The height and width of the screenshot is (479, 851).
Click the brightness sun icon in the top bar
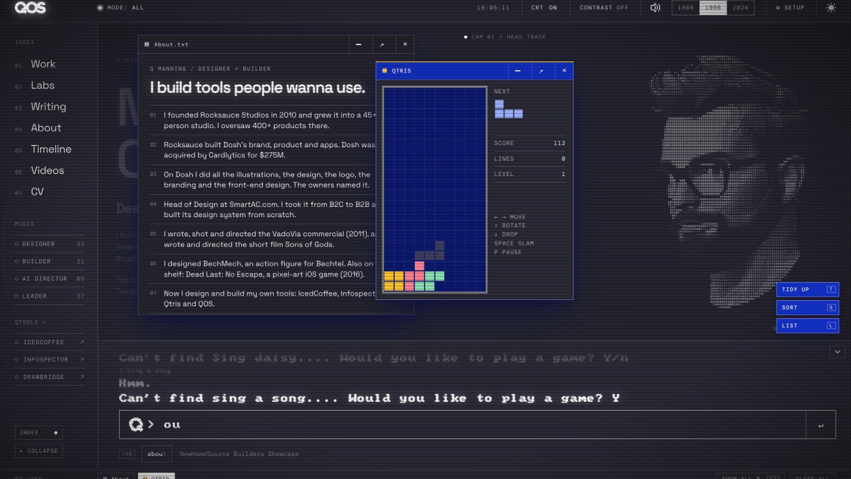pos(831,7)
